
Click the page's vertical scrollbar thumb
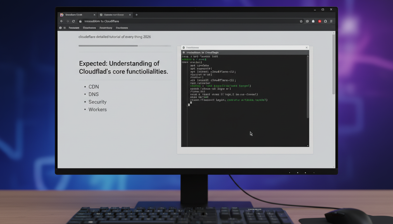click(334, 64)
